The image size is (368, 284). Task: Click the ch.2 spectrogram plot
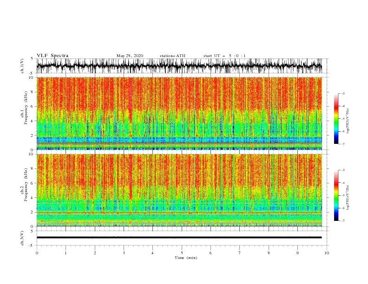pos(179,190)
